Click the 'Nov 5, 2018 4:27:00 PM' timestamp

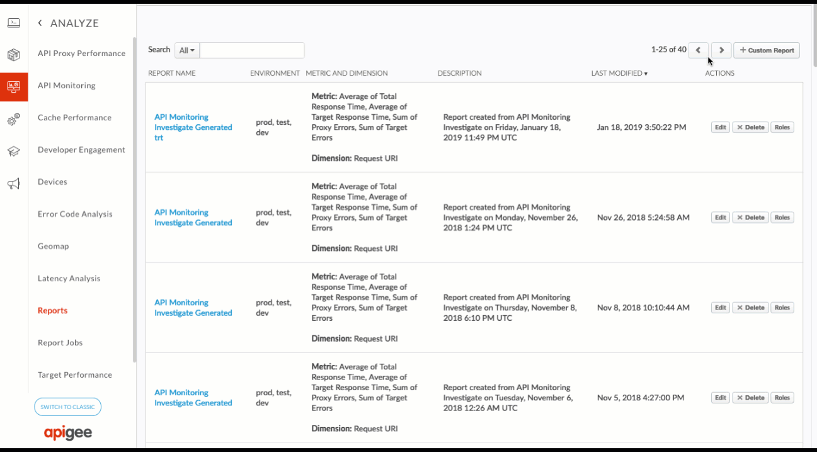point(641,398)
